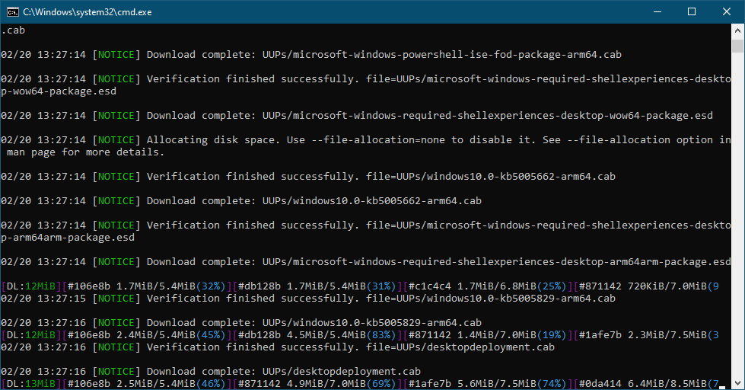Click the desktop-wow64-package.esd download complete line
The height and width of the screenshot is (390, 745).
(357, 116)
